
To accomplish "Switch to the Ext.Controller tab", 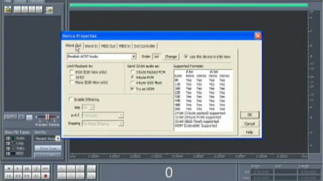I will point(144,46).
